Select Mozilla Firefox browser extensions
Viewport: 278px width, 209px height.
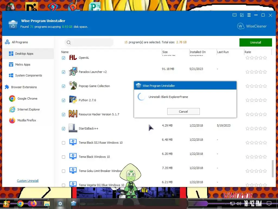click(23, 120)
